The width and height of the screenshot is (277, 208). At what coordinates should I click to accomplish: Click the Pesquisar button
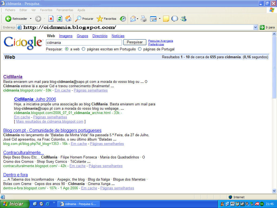click(135, 42)
